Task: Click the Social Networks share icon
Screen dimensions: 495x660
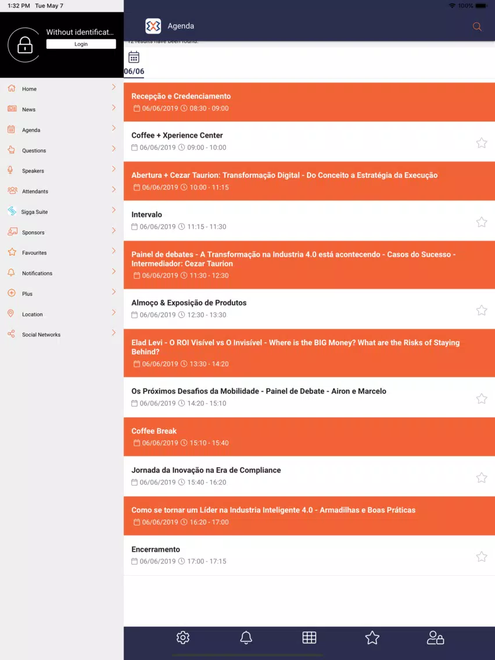Action: 12,334
